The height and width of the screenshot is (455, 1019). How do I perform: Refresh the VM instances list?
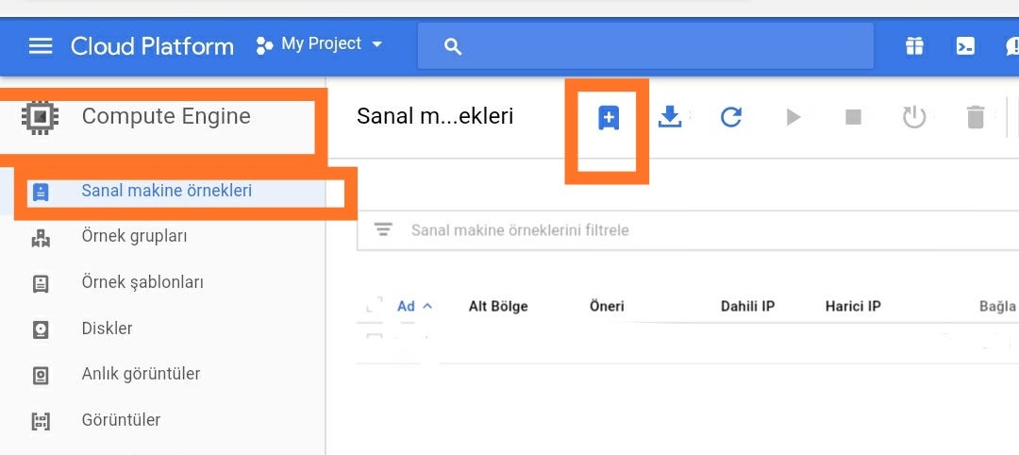(x=730, y=117)
